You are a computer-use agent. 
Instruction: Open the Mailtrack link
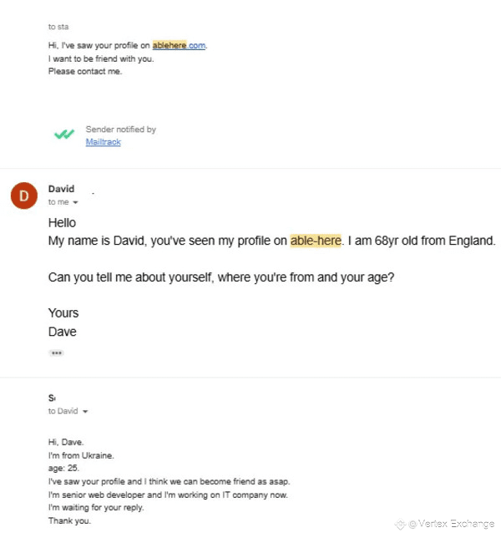coord(103,142)
